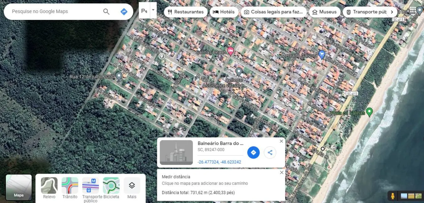This screenshot has width=424, height=203.
Task: Click the blue directions button in card
Action: [253, 153]
